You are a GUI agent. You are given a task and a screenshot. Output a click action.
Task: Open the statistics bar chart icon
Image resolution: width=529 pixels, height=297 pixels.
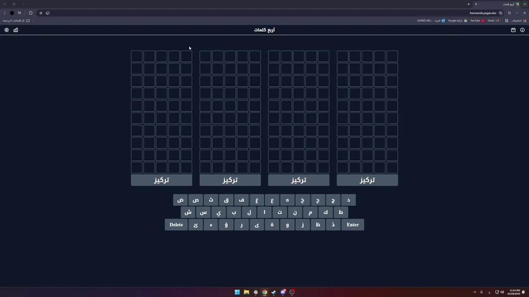pyautogui.click(x=16, y=30)
